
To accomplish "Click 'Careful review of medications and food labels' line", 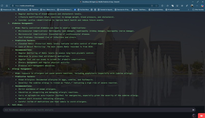I will click(53, 102).
